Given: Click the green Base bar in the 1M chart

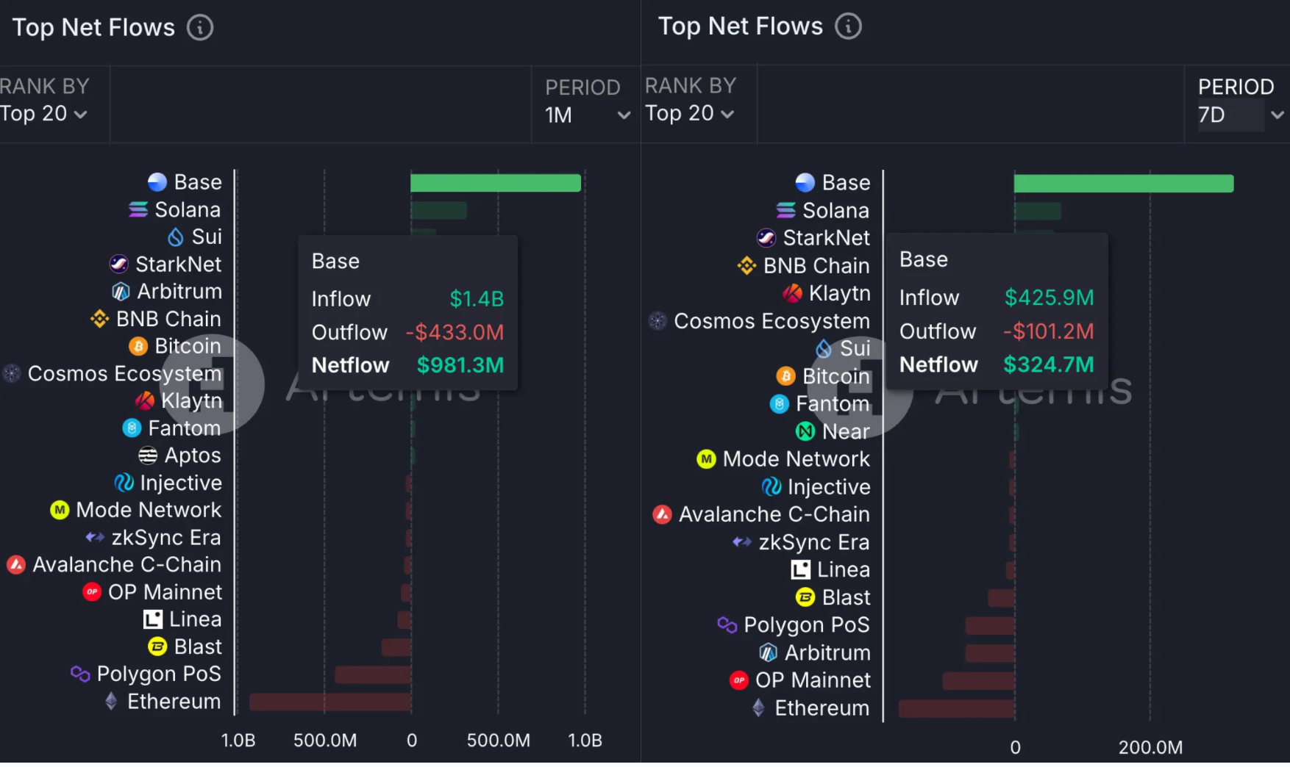Looking at the screenshot, I should point(495,183).
